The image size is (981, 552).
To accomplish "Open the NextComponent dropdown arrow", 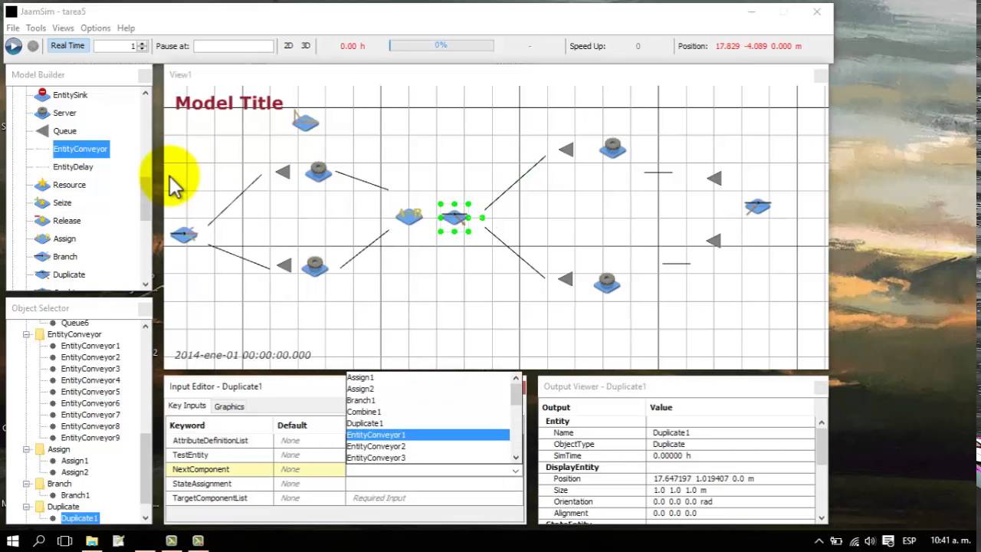I will pyautogui.click(x=516, y=470).
